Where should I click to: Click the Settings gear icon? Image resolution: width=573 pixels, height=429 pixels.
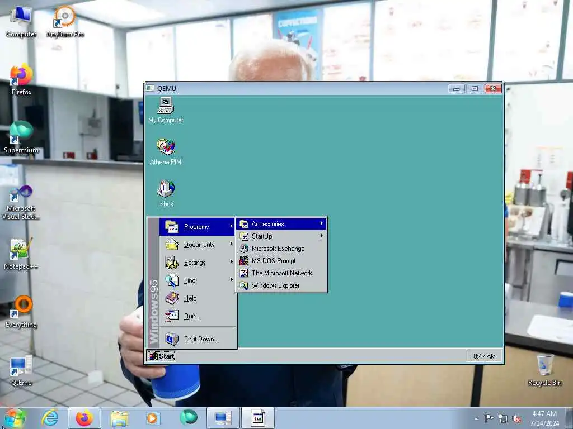pyautogui.click(x=171, y=263)
